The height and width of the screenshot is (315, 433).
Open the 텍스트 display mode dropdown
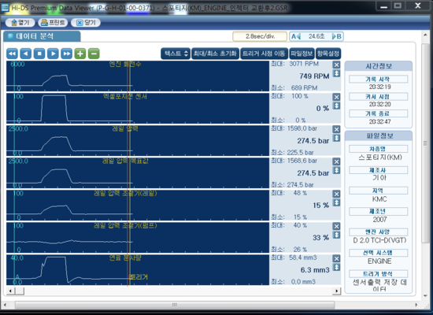tap(176, 54)
